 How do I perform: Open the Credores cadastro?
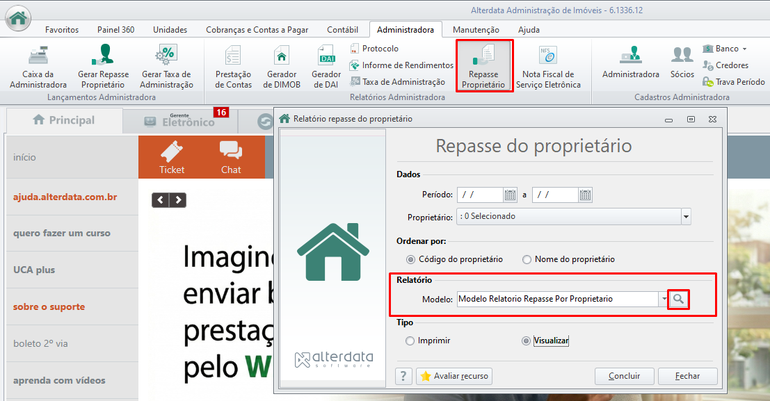tap(725, 65)
